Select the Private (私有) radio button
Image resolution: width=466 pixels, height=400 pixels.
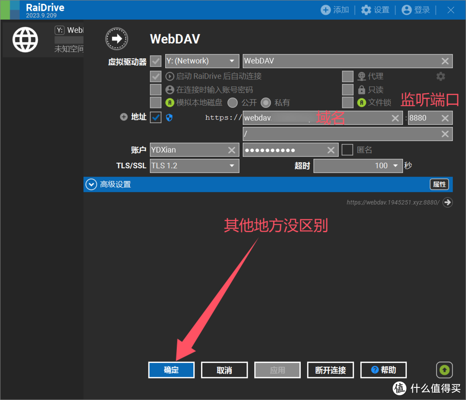(266, 103)
